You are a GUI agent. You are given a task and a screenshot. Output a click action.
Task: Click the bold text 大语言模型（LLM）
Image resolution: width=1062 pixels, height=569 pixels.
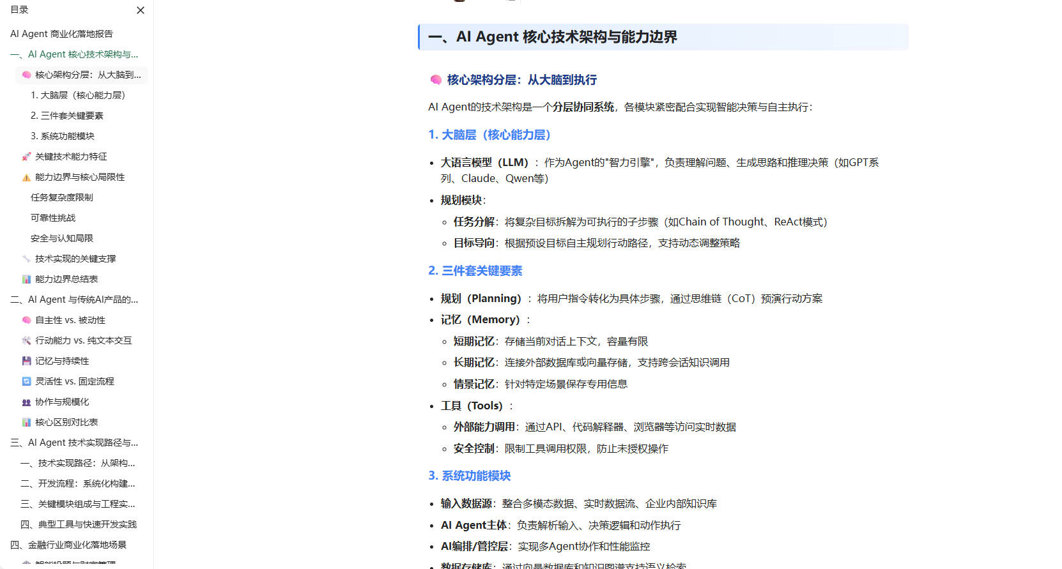pos(485,162)
